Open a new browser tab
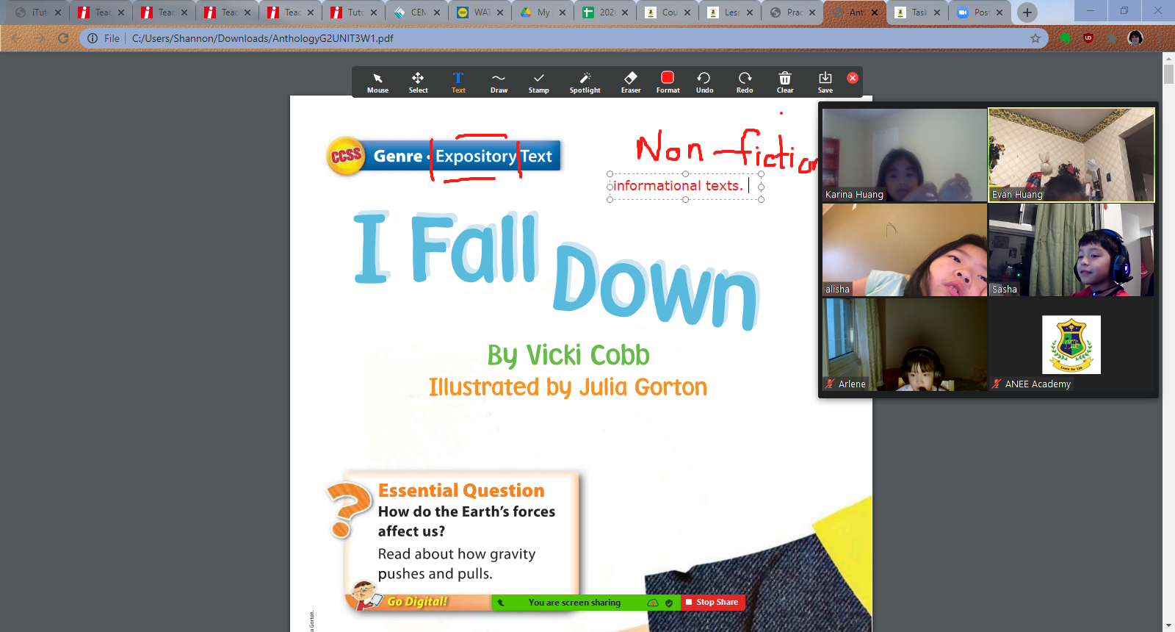 1027,12
